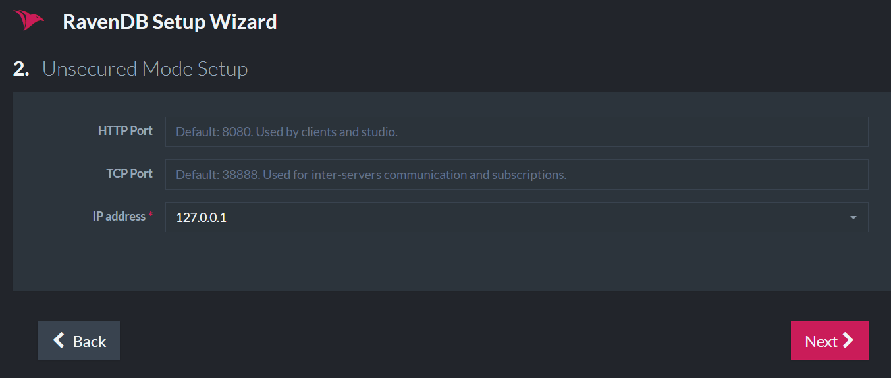Click the Default 8080 placeholder text
Viewport: 891px width, 378px height.
click(286, 132)
